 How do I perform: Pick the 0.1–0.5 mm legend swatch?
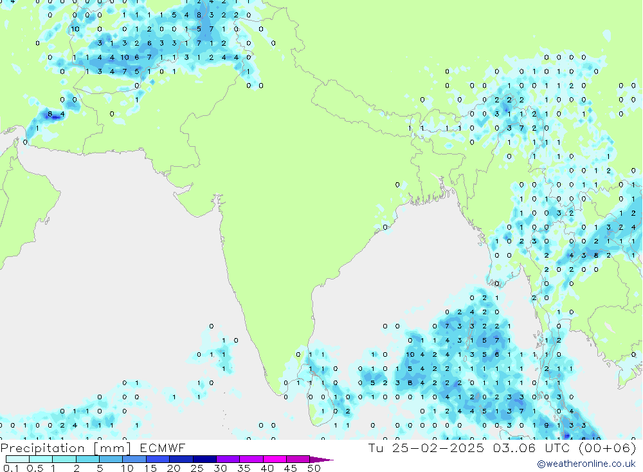[17, 459]
